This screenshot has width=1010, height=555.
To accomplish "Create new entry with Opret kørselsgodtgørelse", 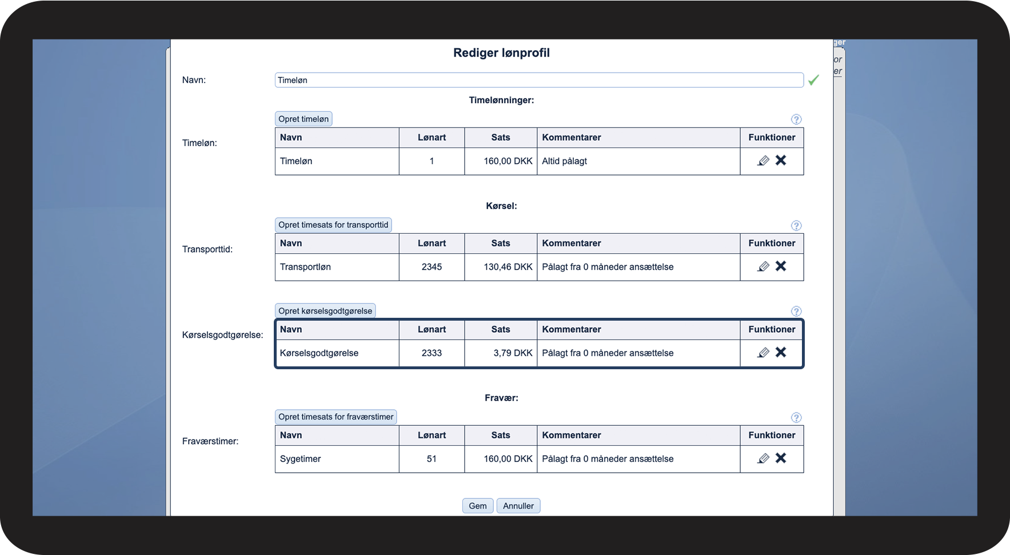I will click(325, 311).
